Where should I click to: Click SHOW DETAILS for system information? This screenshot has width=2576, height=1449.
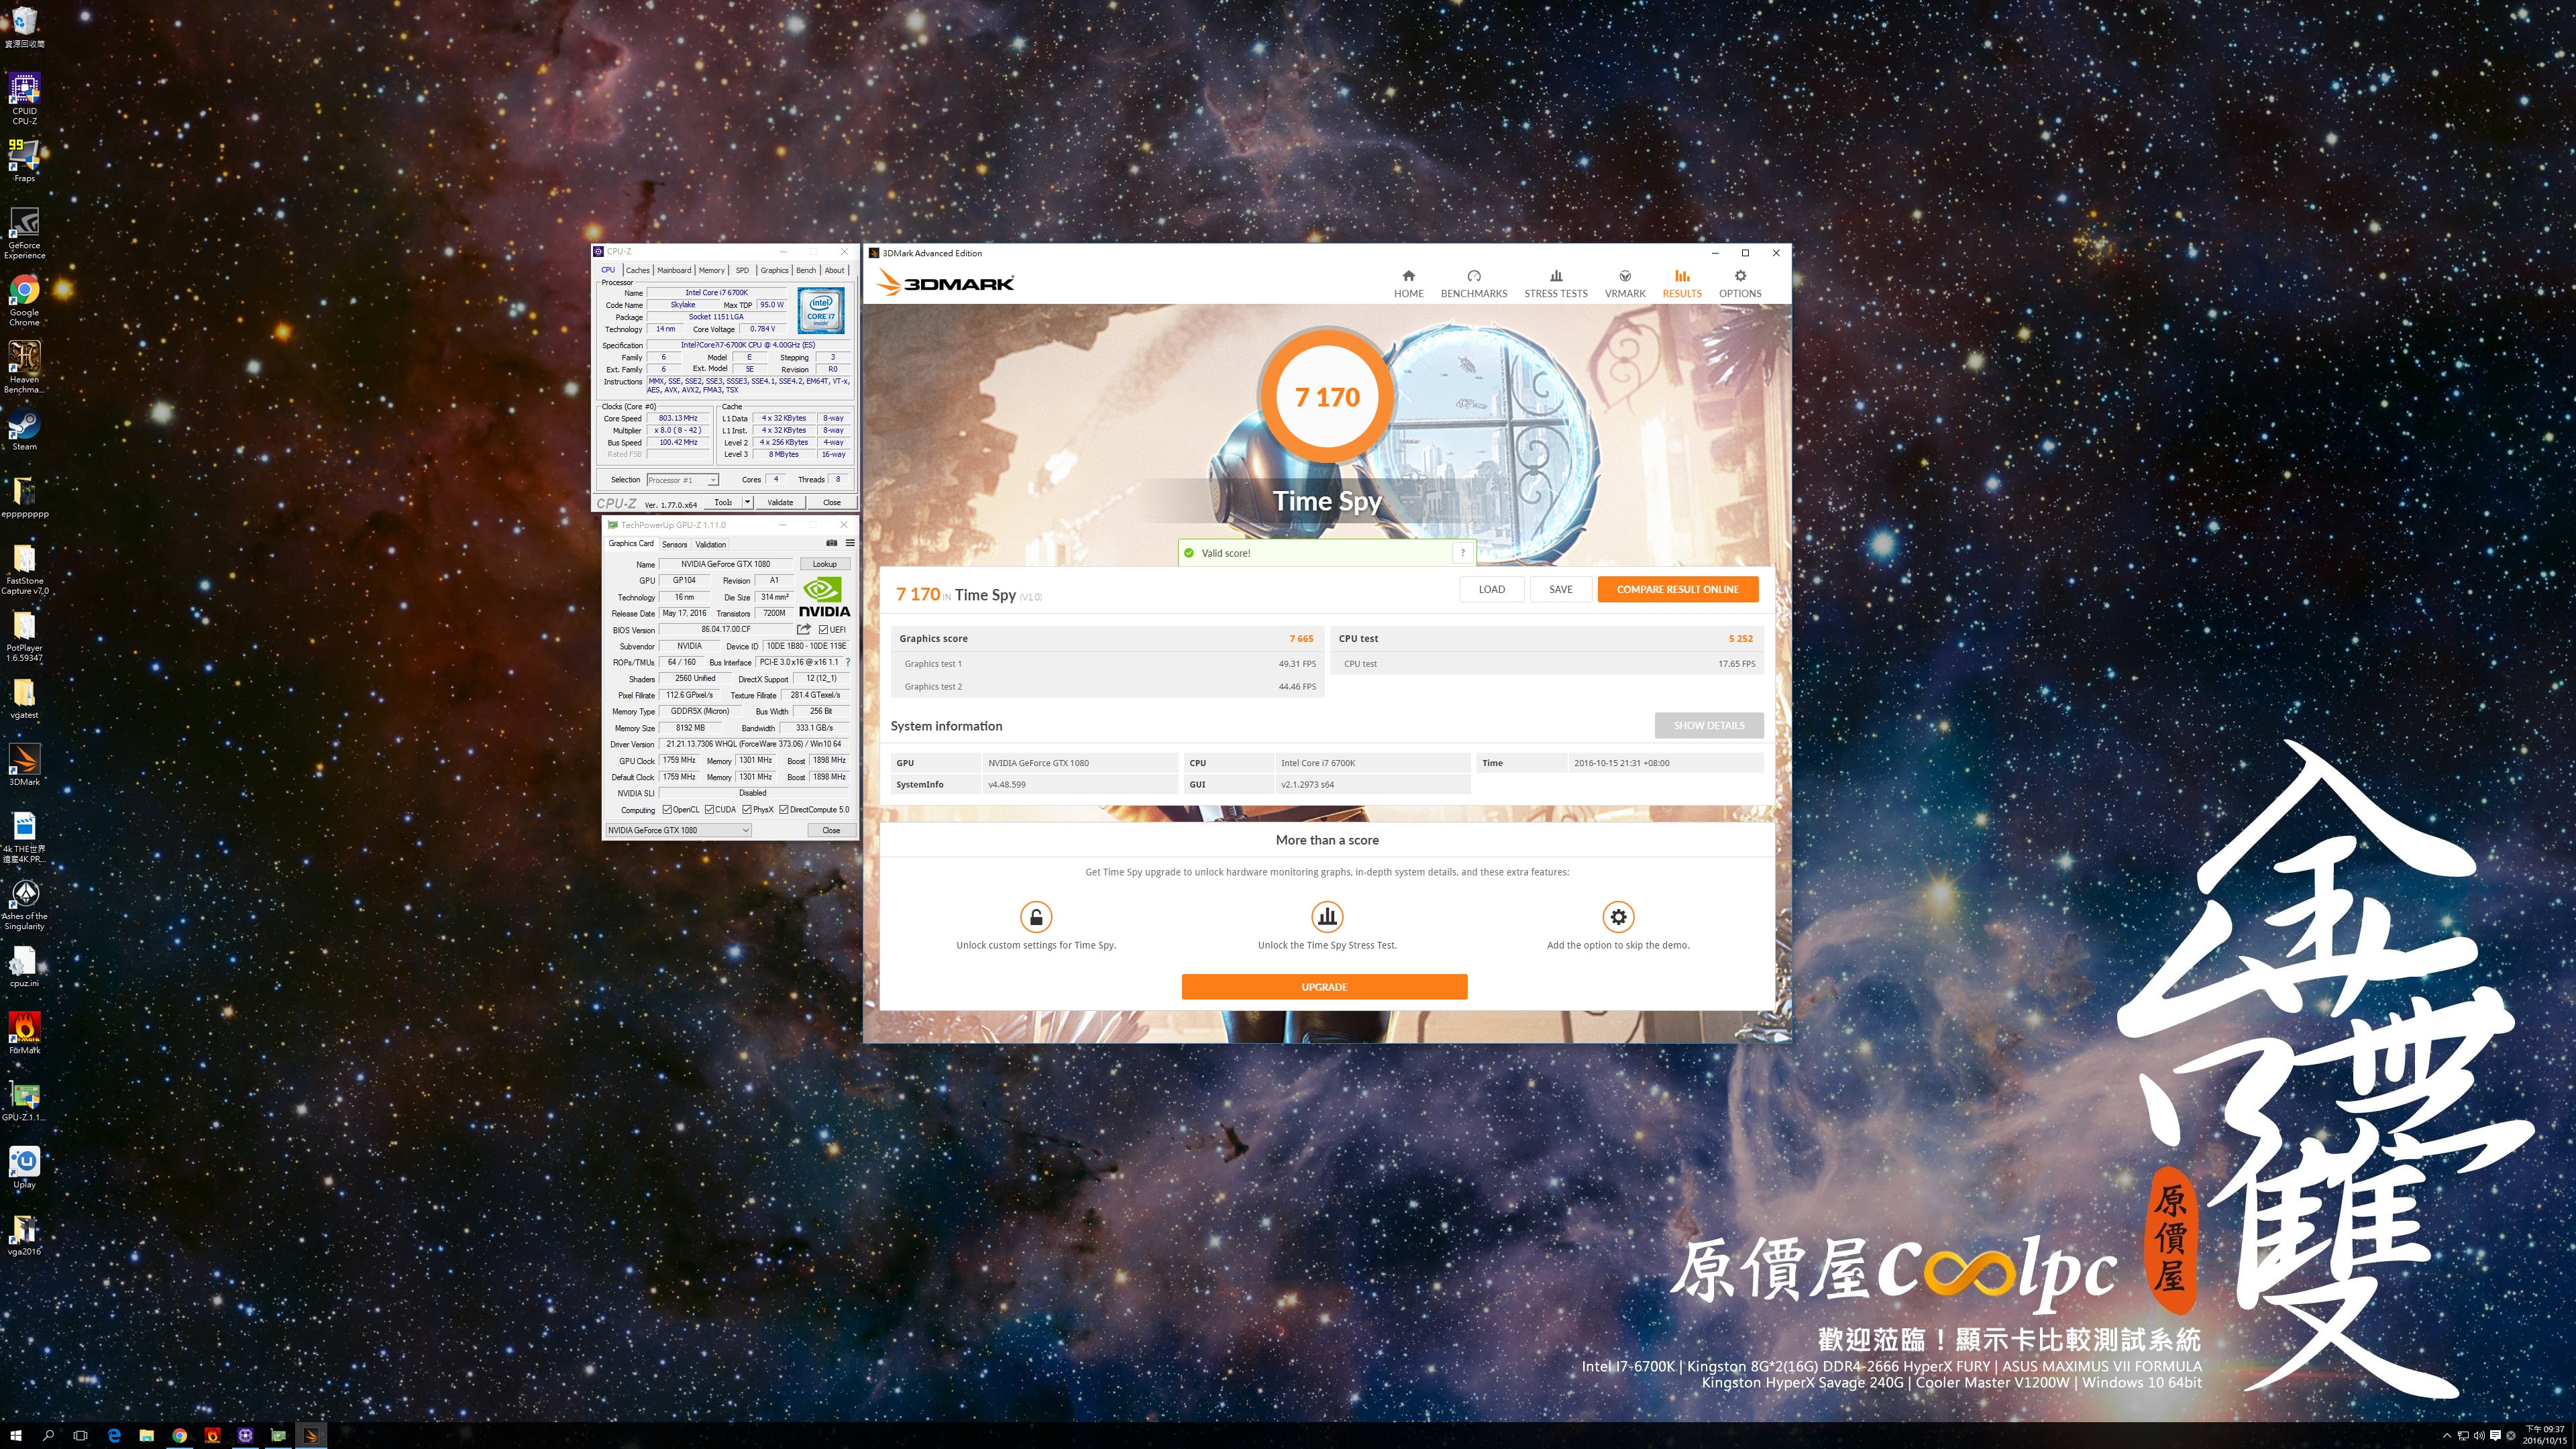[1708, 725]
